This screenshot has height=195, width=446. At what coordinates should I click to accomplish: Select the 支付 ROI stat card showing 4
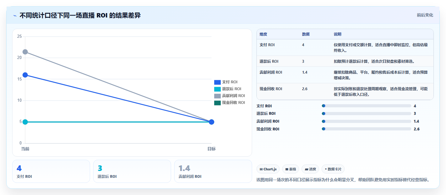[x=51, y=171]
